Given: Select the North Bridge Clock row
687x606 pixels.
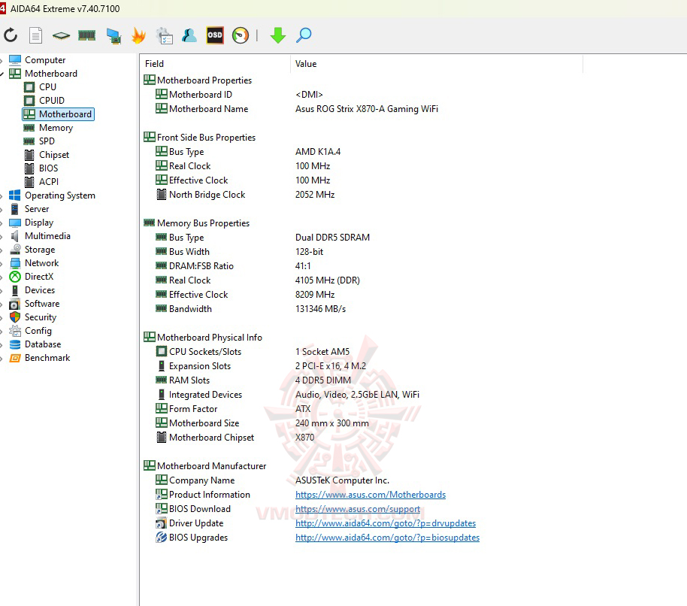Looking at the screenshot, I should (245, 195).
